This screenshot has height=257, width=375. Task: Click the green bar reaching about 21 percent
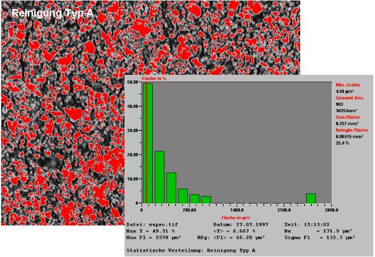click(160, 177)
